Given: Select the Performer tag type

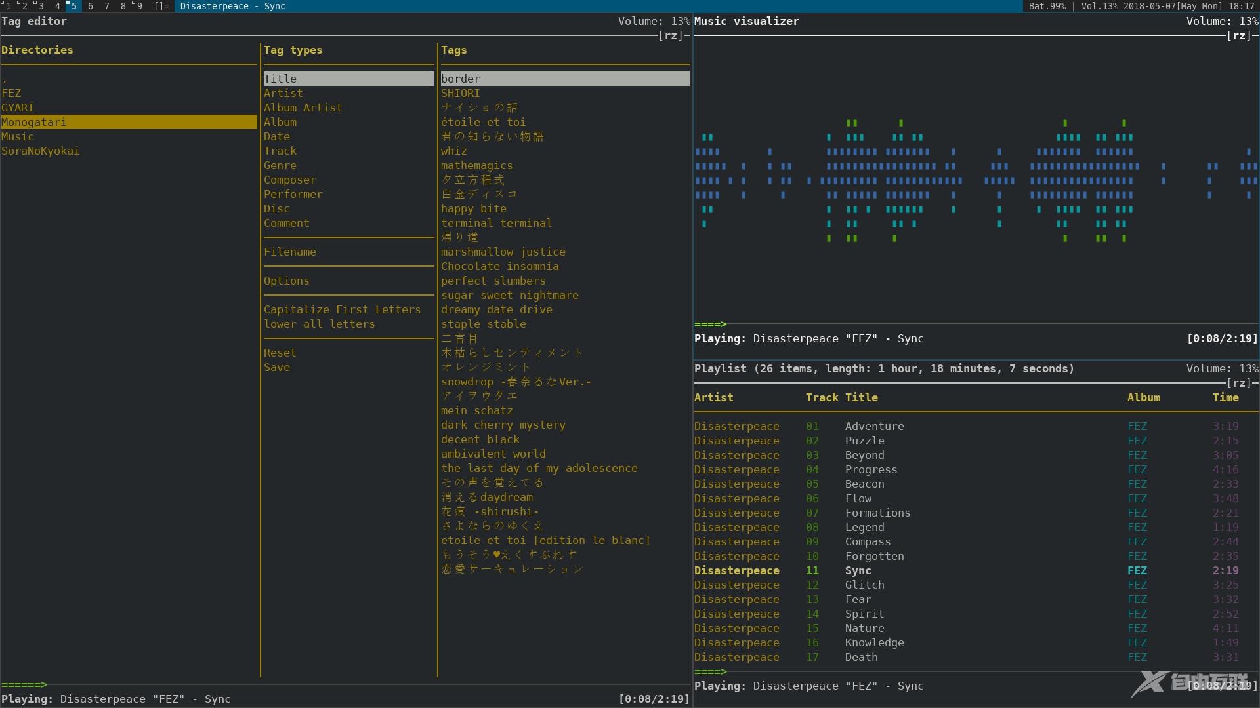Looking at the screenshot, I should tap(349, 194).
